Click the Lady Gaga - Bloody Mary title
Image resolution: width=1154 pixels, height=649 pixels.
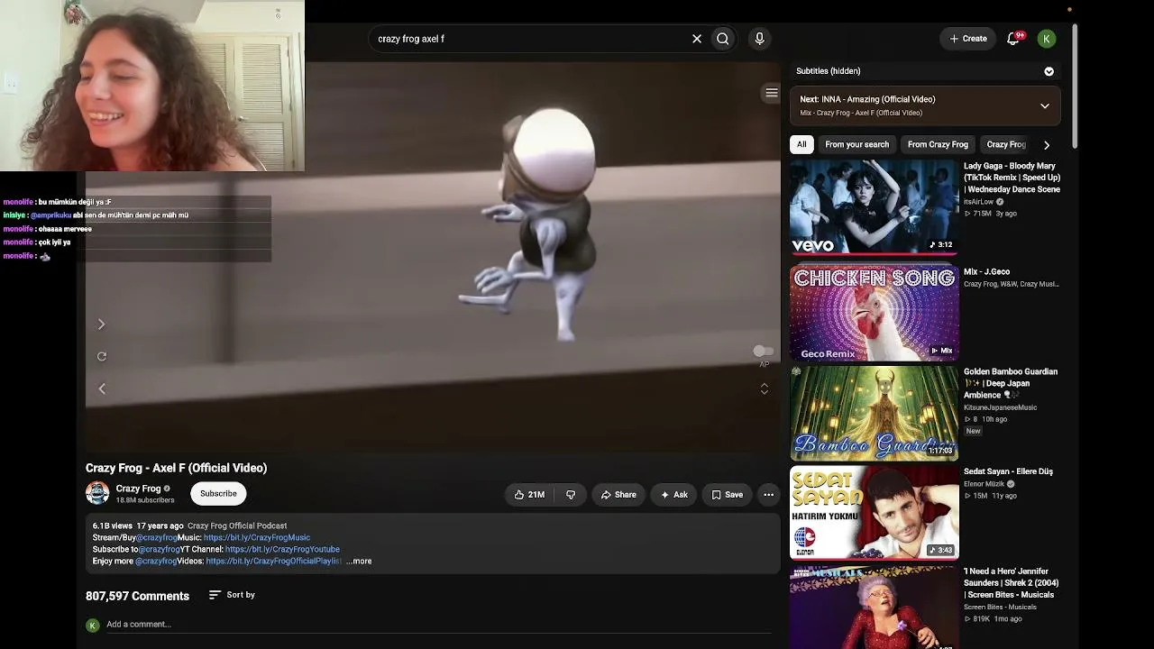(x=1012, y=178)
